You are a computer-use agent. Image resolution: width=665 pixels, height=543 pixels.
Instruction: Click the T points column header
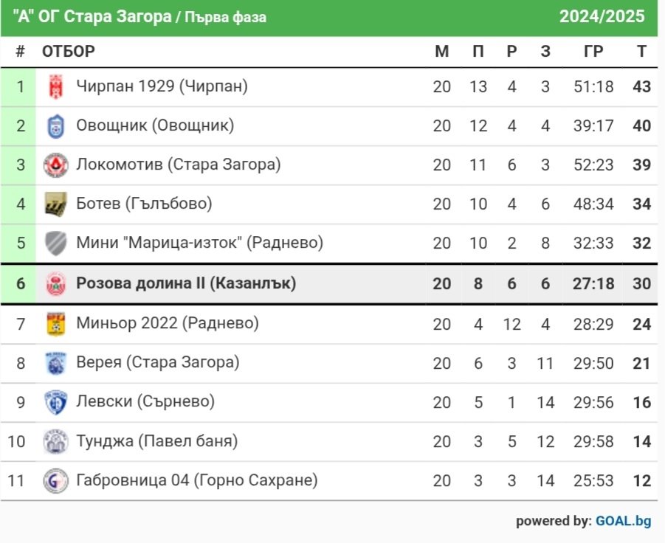(641, 52)
